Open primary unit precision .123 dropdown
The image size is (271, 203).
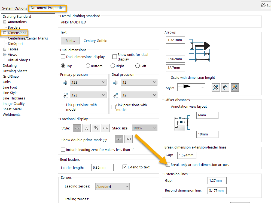pos(88,82)
